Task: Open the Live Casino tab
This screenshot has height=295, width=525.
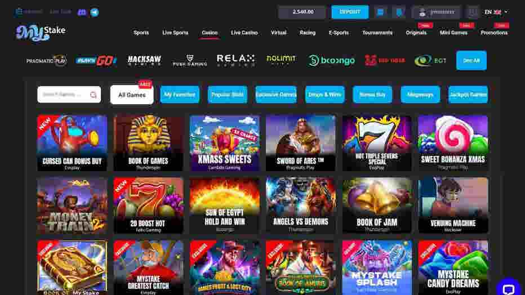Action: click(244, 33)
